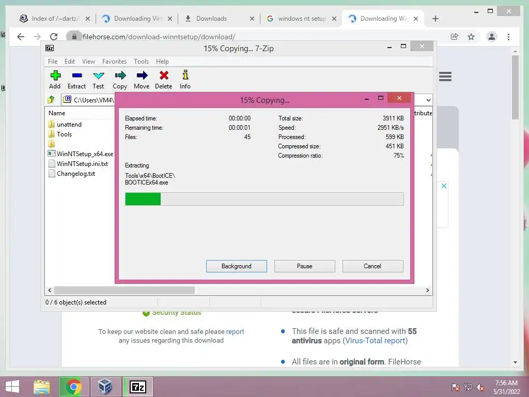
Task: Click the Add toolbar icon in 7-Zip
Action: (x=55, y=80)
